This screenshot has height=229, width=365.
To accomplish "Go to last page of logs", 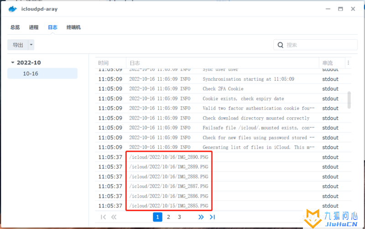I will coord(212,217).
